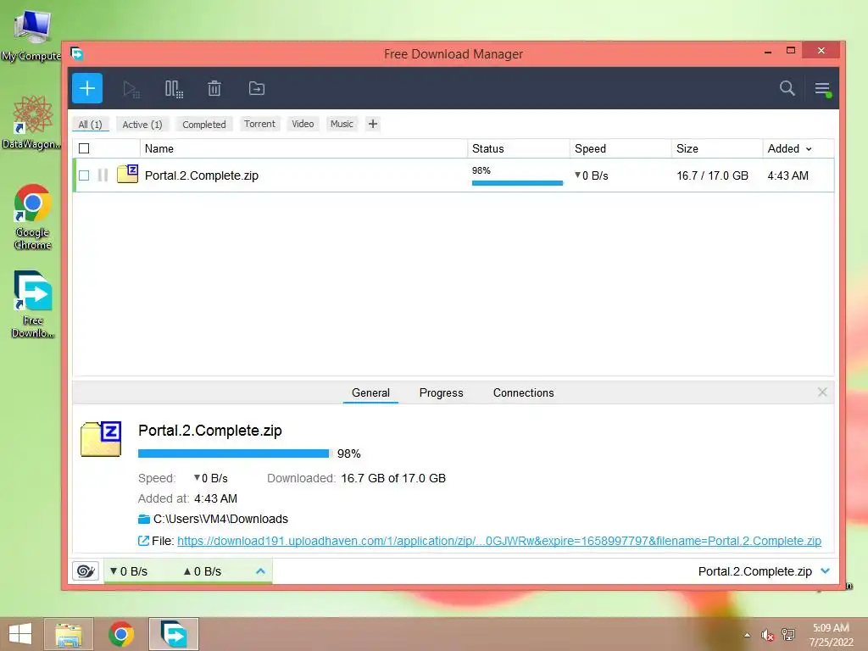Image resolution: width=868 pixels, height=651 pixels.
Task: Open the search magnifier icon
Action: pos(787,88)
